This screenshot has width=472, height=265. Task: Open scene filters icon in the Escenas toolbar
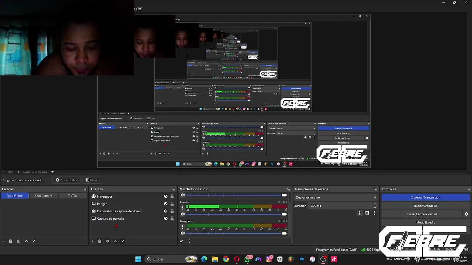pos(18,241)
